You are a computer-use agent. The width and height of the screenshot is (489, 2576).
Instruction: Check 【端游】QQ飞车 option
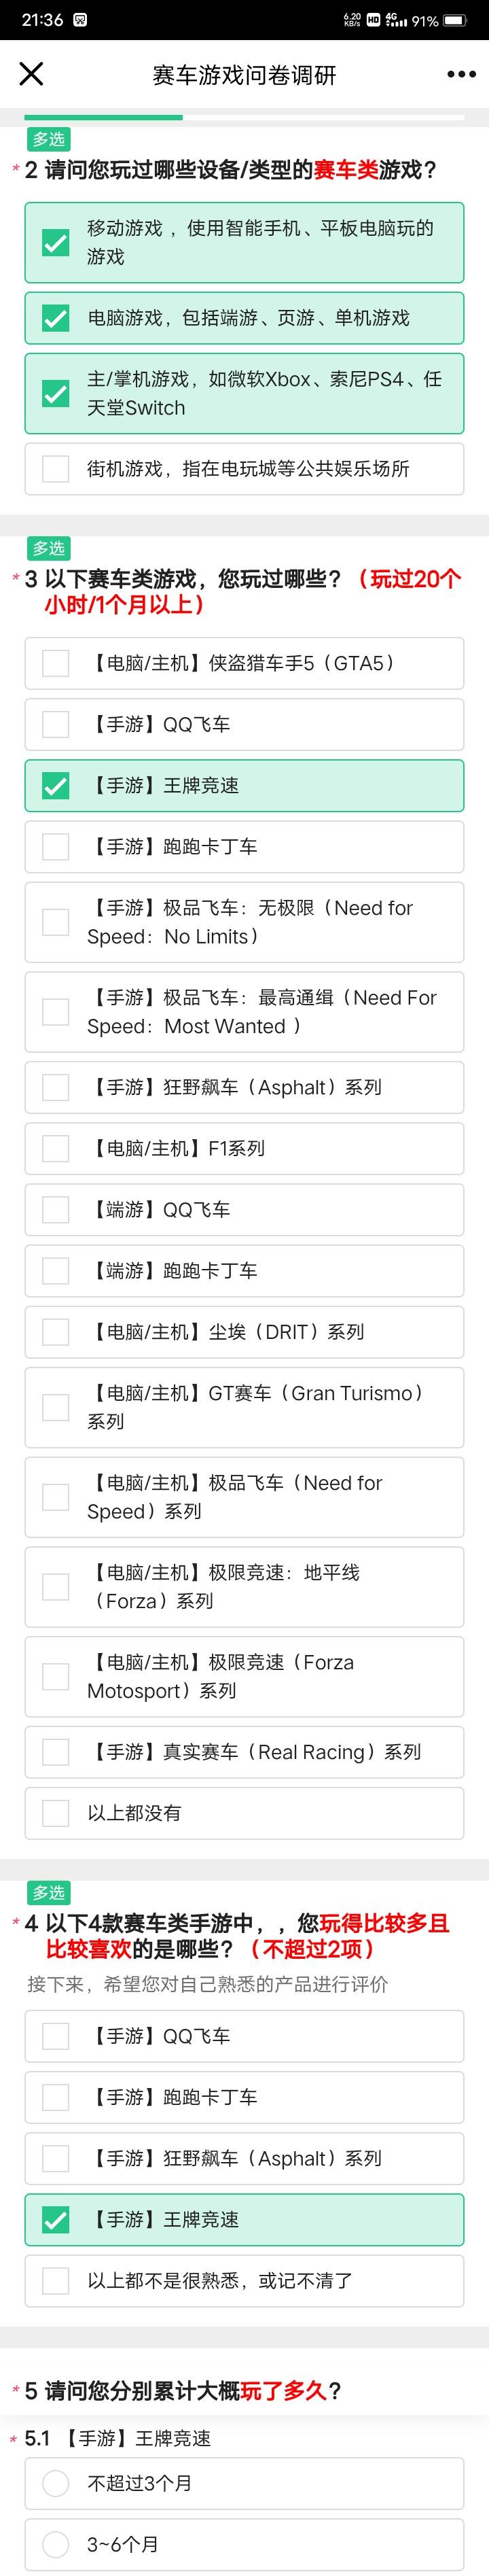click(x=244, y=1210)
